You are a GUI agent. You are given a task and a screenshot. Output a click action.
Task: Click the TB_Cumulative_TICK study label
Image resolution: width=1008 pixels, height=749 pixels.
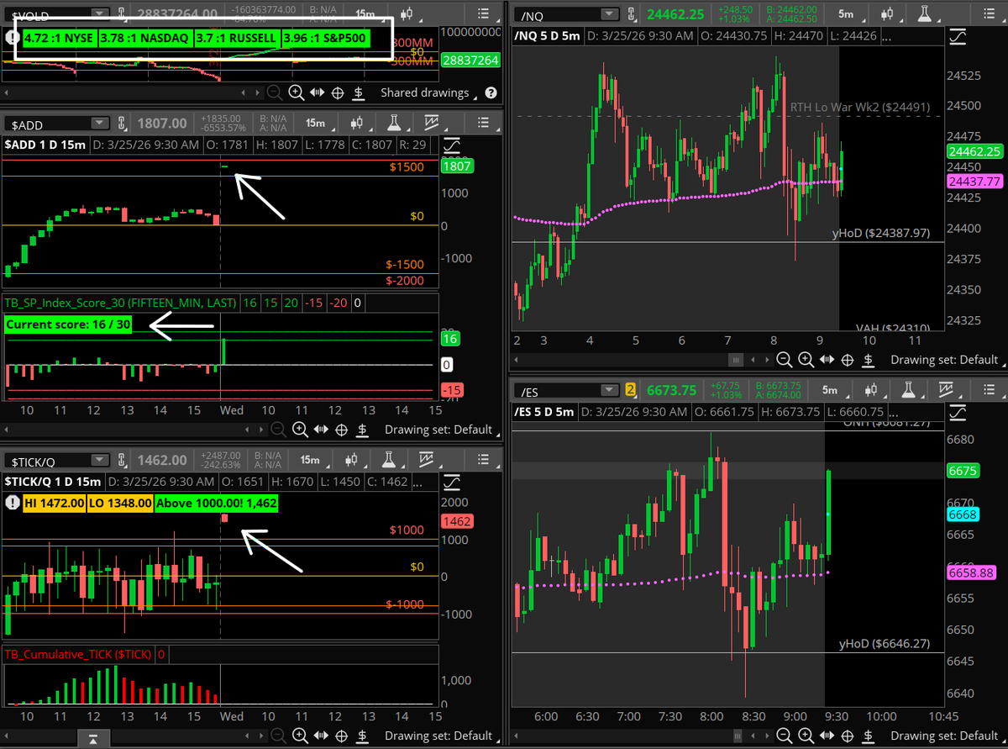click(78, 653)
